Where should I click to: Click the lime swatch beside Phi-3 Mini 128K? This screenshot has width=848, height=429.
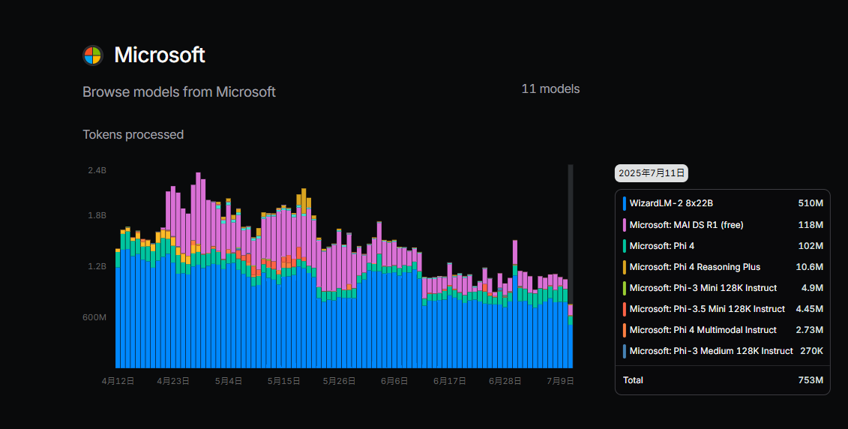pos(625,288)
